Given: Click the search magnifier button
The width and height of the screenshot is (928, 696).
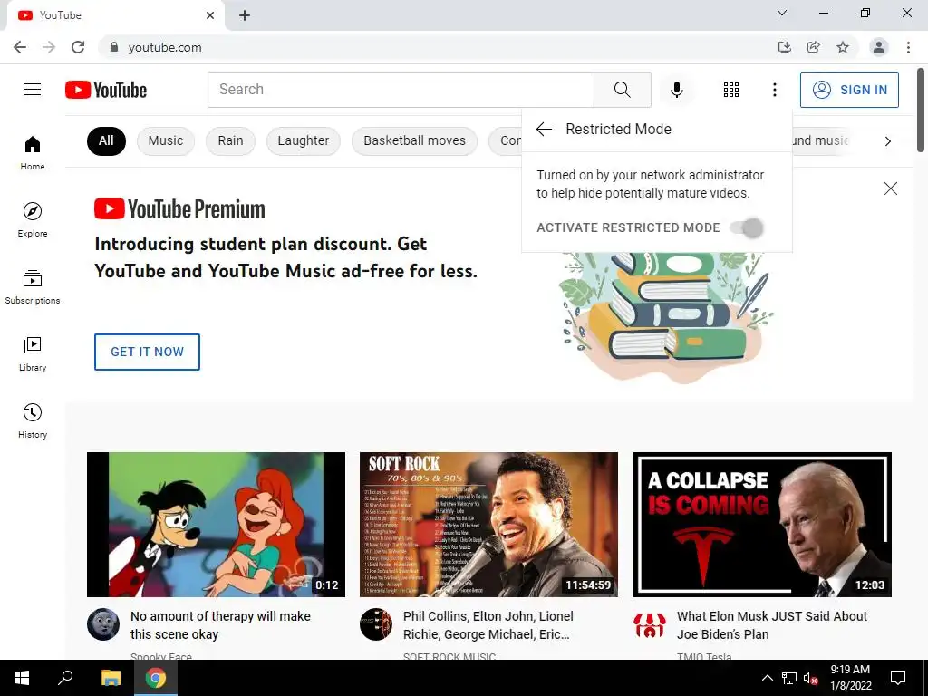Looking at the screenshot, I should (x=622, y=90).
